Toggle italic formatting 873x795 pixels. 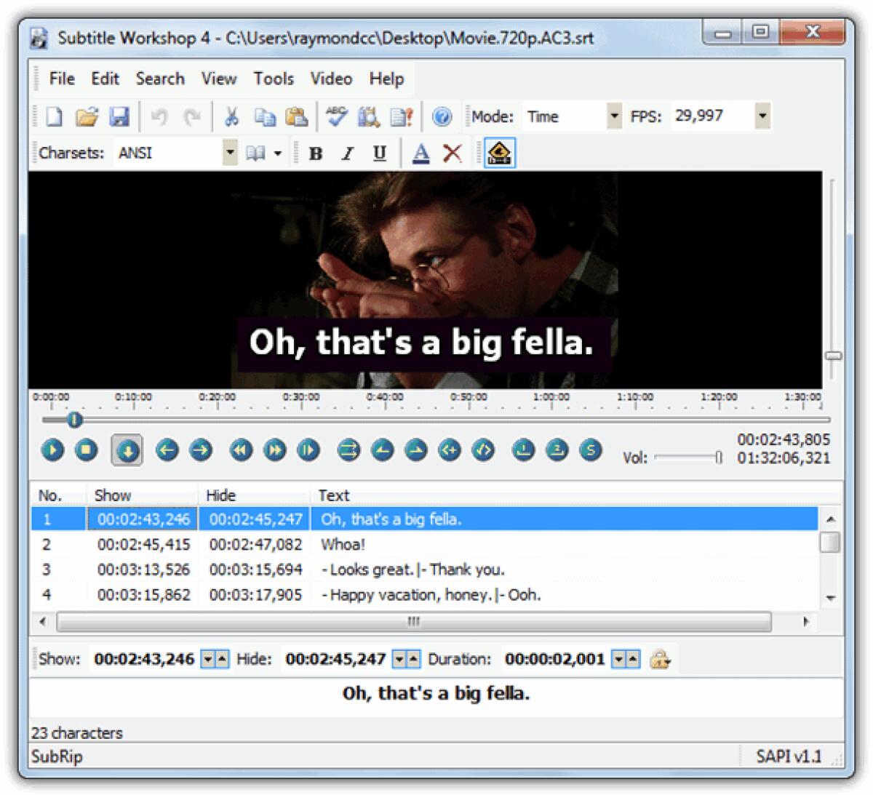tap(348, 153)
